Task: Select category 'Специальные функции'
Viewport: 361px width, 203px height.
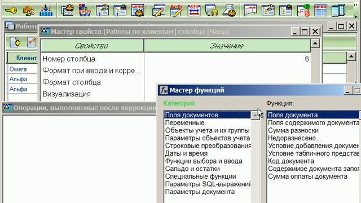Action: 208,176
